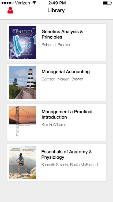The width and height of the screenshot is (113, 202).
Task: Tap authors Kenneth Saladin, Robin McFarland
Action: coord(69,165)
